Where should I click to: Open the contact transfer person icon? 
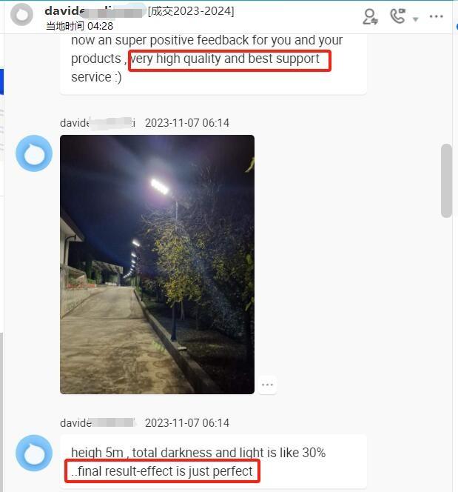click(x=370, y=16)
